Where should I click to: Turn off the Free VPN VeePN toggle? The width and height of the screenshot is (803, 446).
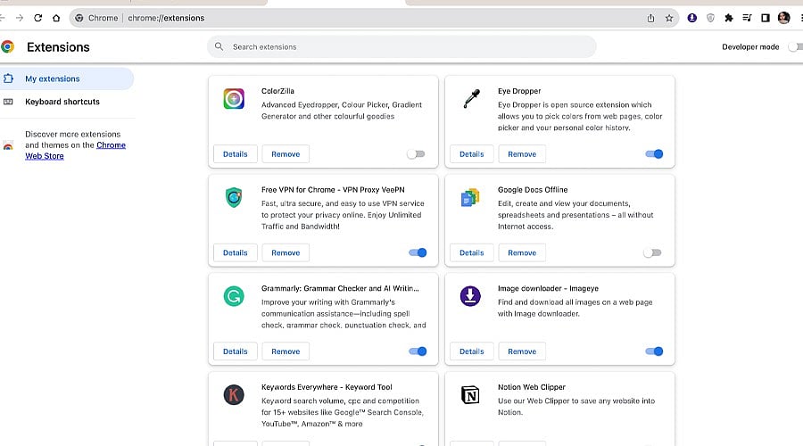coord(418,252)
